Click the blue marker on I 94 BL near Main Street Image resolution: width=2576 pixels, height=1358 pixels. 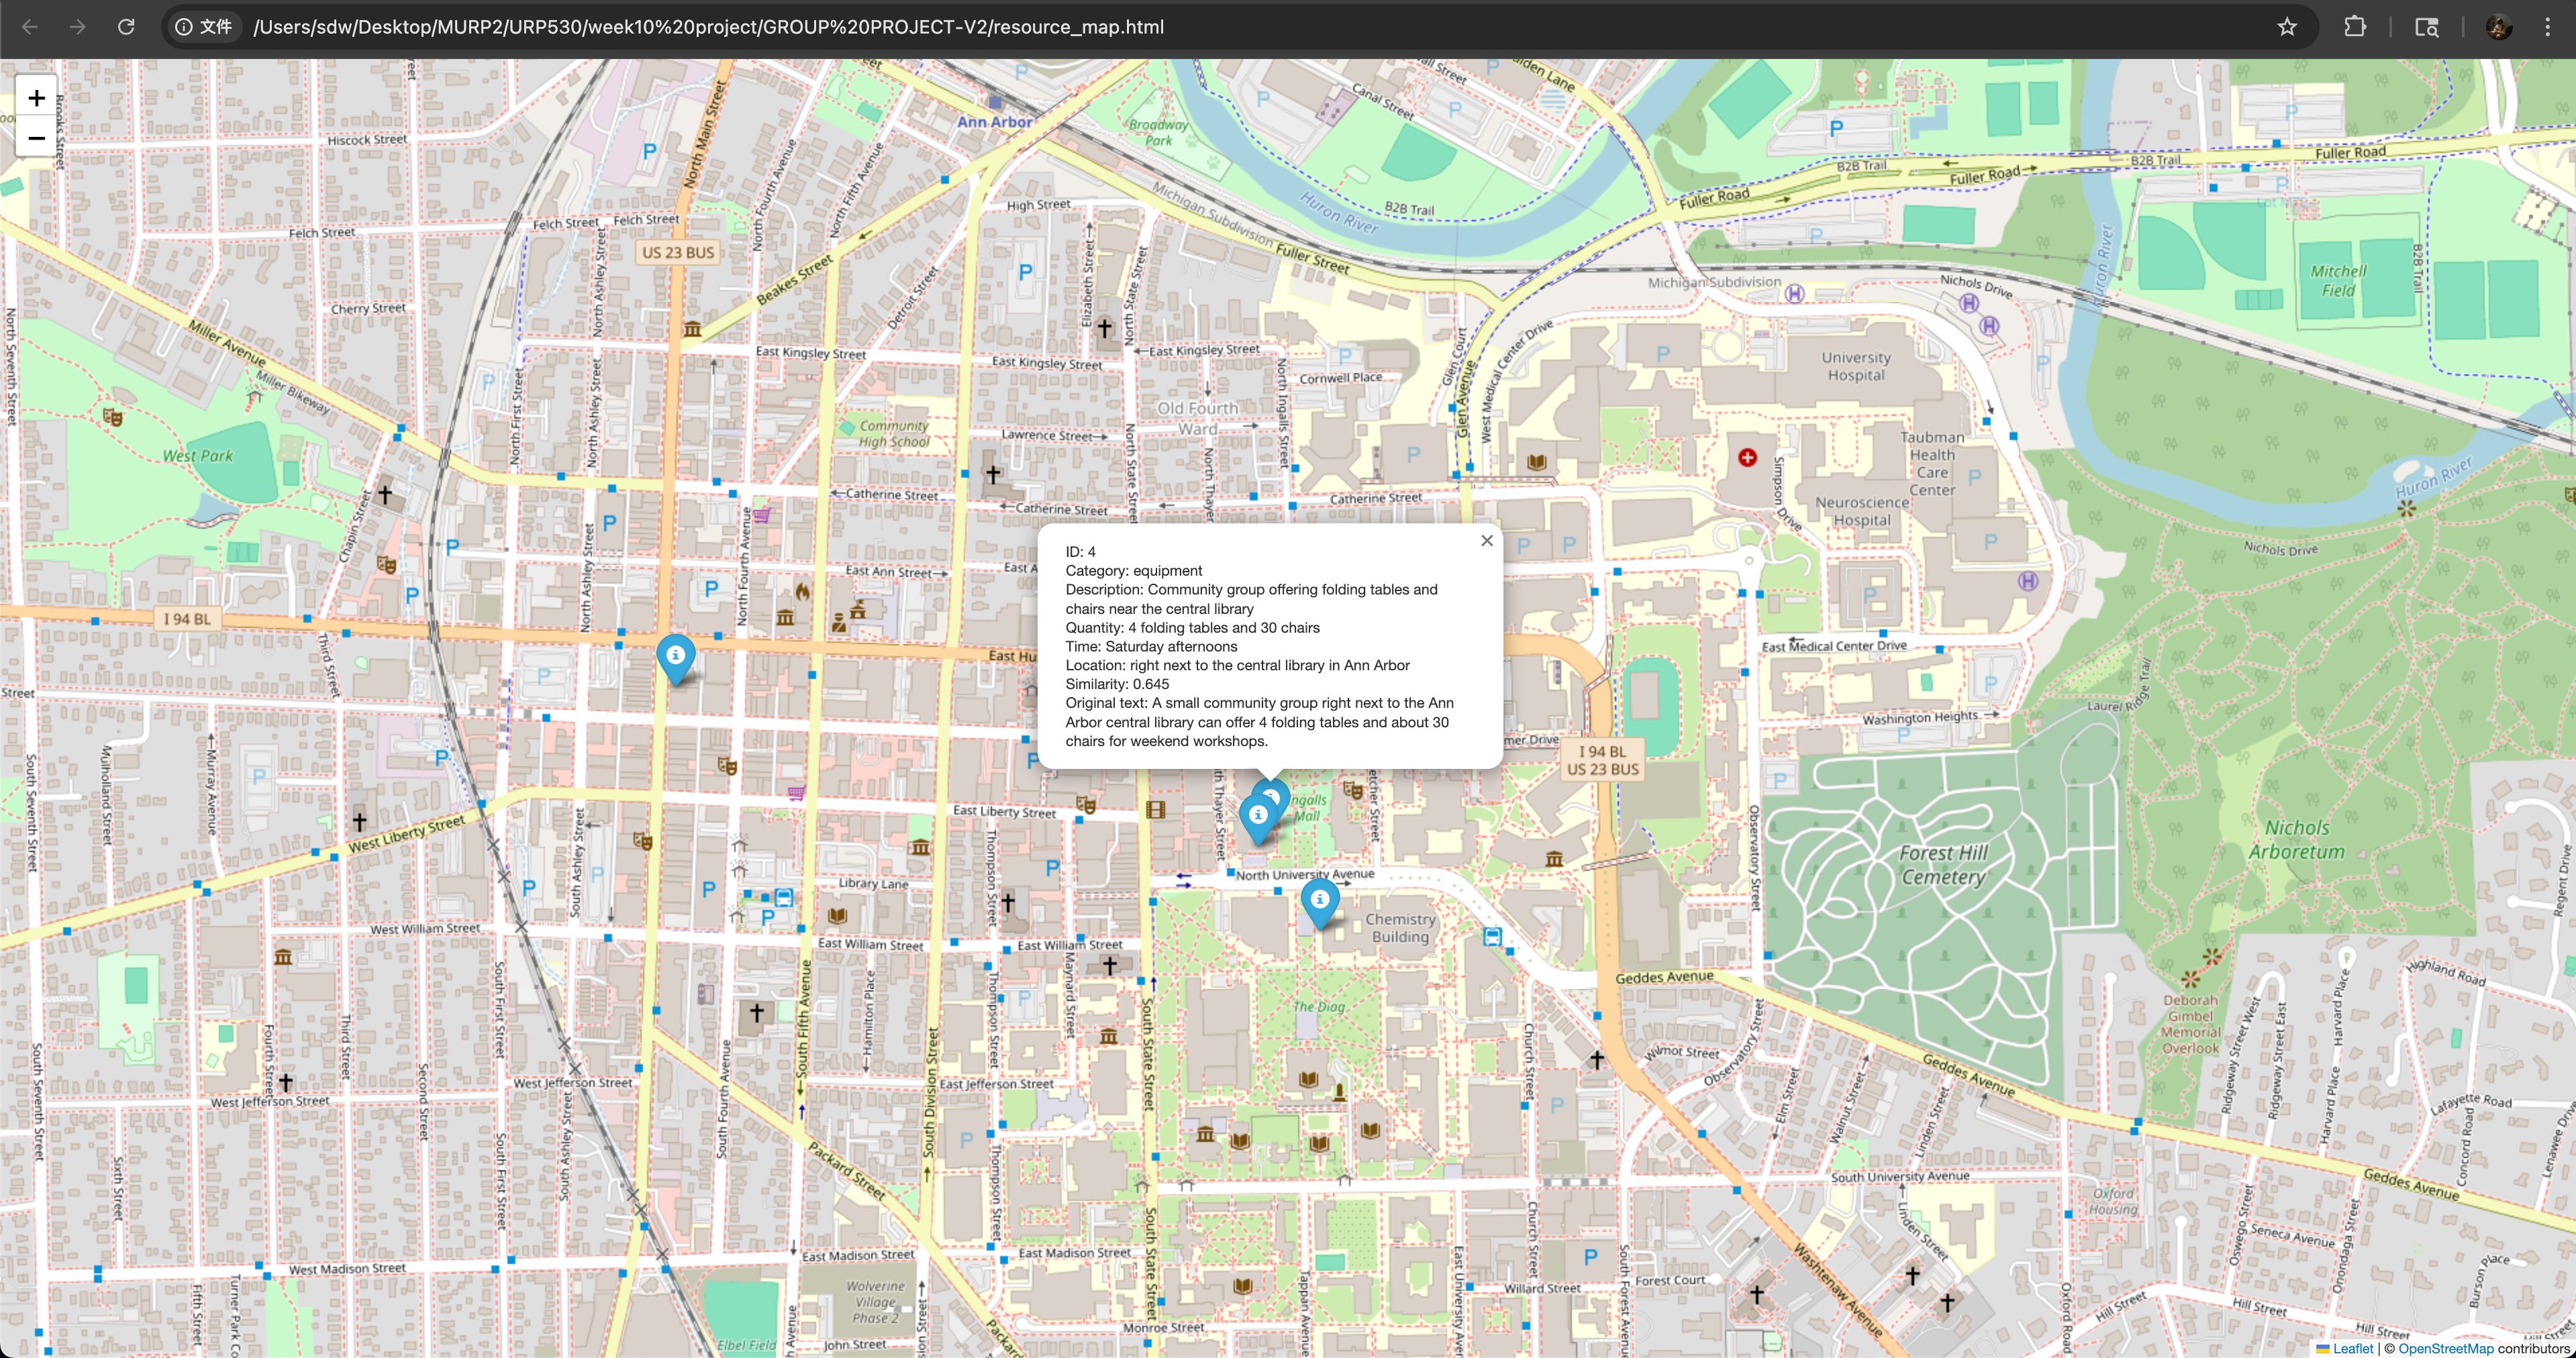tap(676, 659)
